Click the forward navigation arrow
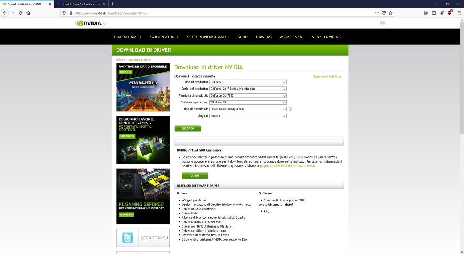This screenshot has width=464, height=254. tap(13, 13)
